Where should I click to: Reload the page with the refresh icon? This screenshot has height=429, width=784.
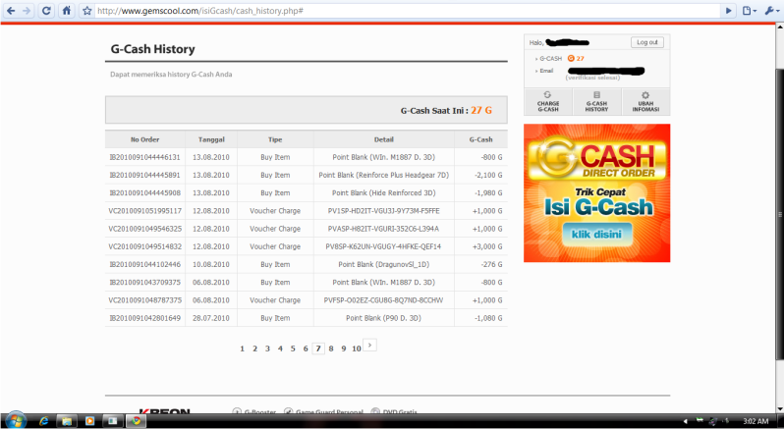click(x=46, y=11)
